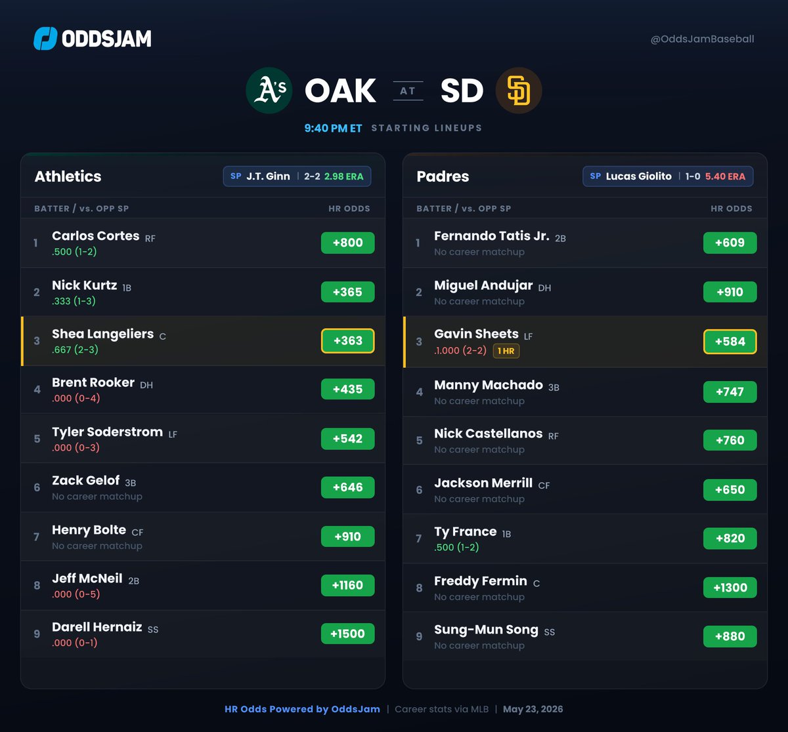The height and width of the screenshot is (732, 788).
Task: Click Manny Machado player name
Action: pos(489,385)
